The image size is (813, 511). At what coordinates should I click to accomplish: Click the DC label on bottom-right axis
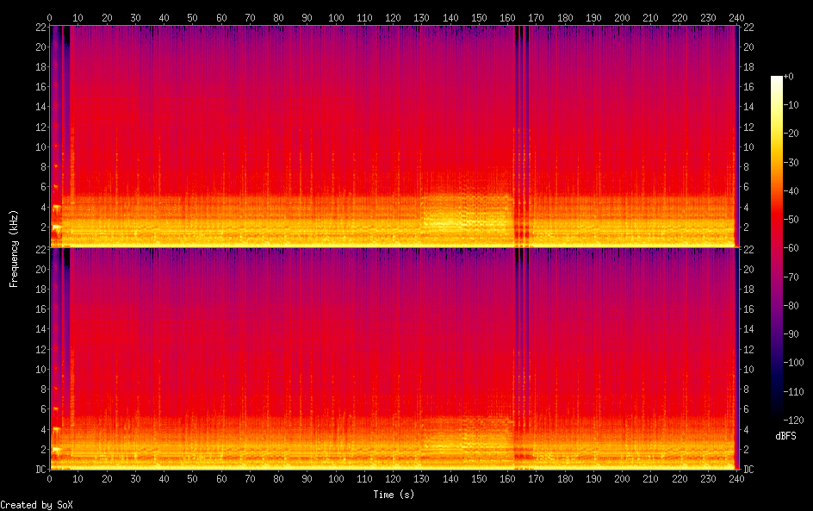coord(748,469)
